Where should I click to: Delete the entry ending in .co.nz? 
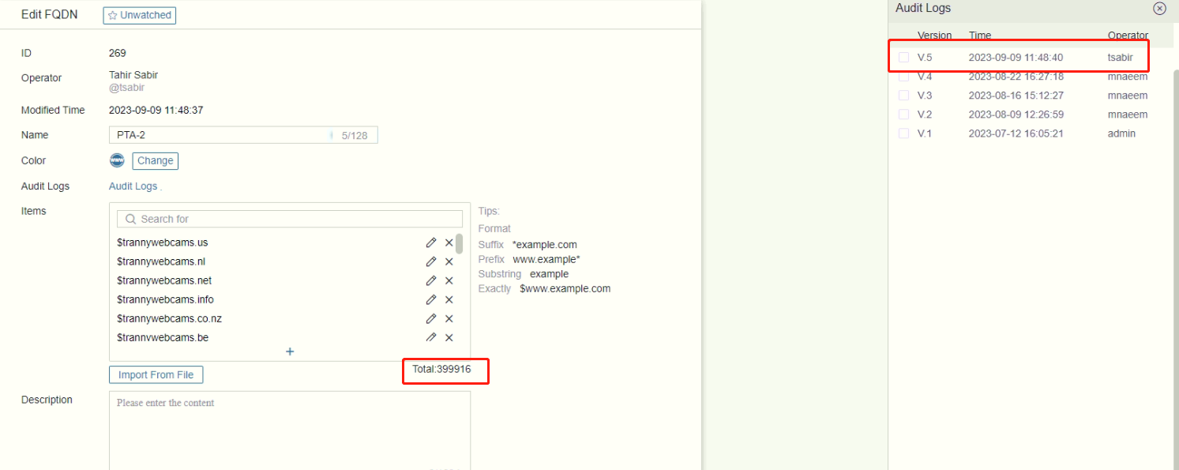coord(449,318)
